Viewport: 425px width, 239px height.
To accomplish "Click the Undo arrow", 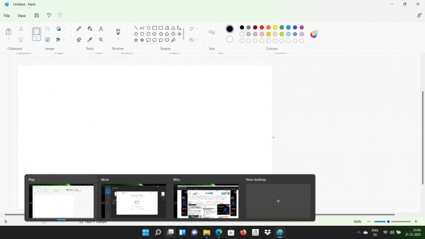I will click(49, 15).
